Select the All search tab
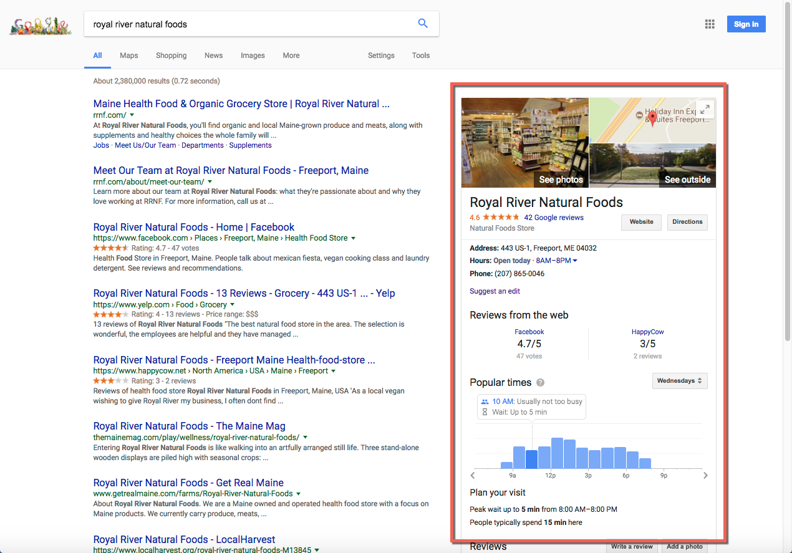Screen dimensions: 792x553 (97, 55)
